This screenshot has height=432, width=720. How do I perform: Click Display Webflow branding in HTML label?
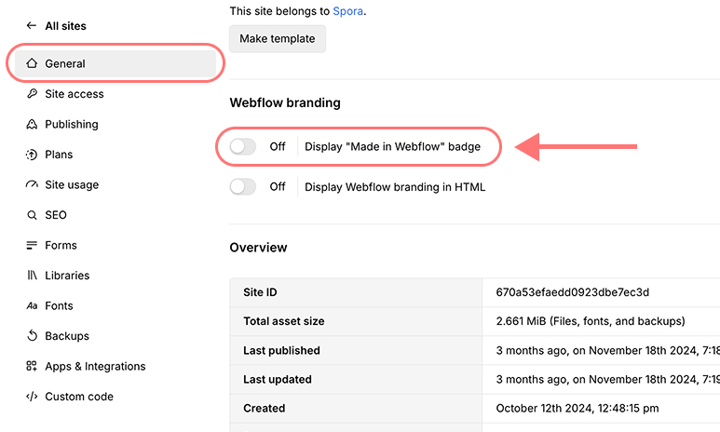click(395, 187)
